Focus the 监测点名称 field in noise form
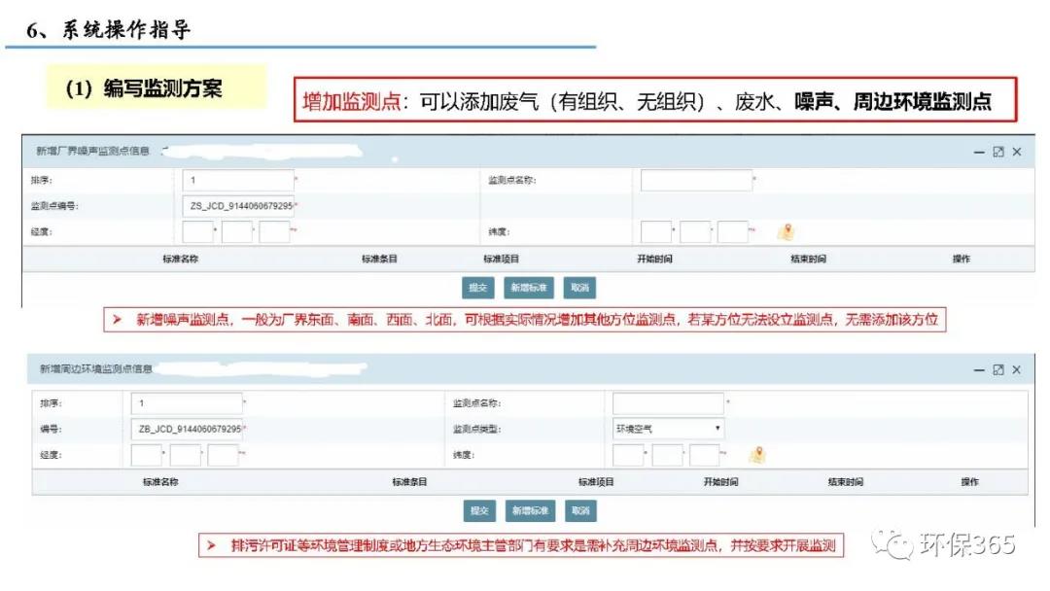1050x591 pixels. click(696, 181)
